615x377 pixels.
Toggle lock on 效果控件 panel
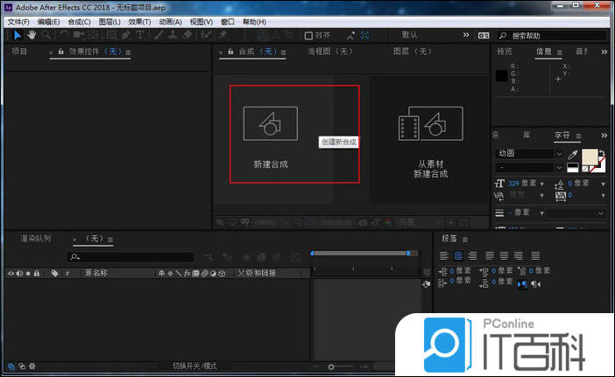tap(60, 52)
